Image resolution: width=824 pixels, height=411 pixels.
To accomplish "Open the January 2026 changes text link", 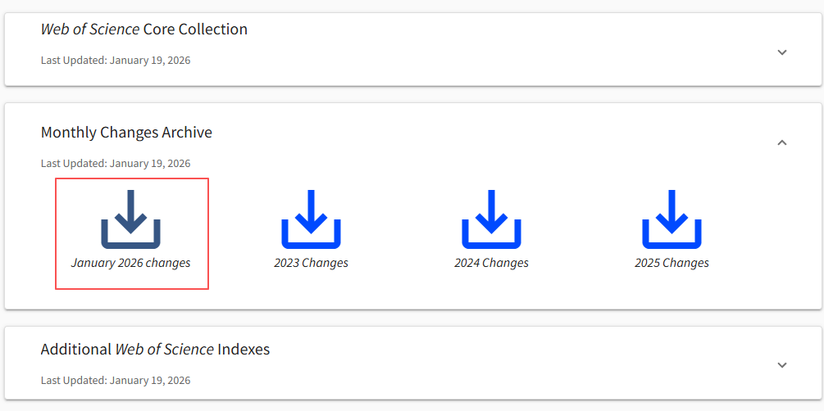I will click(131, 263).
